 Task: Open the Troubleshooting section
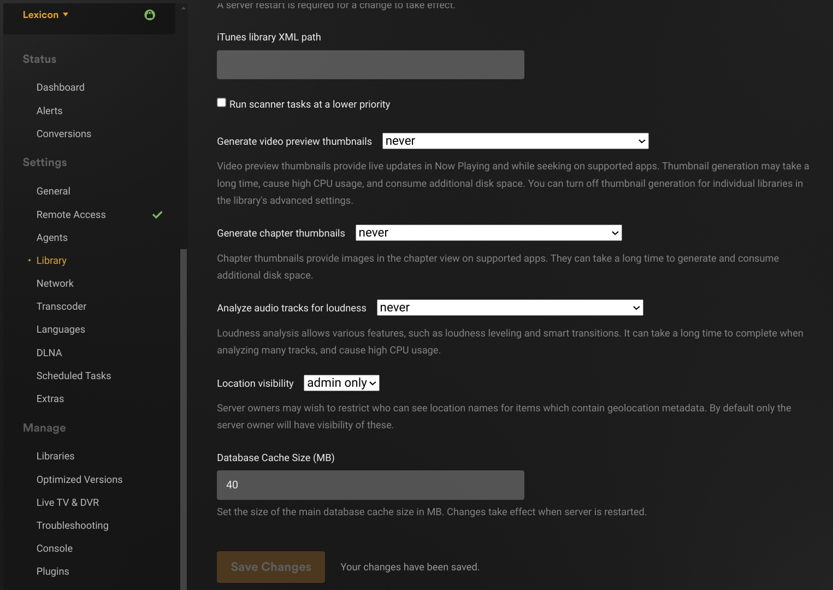(x=73, y=526)
